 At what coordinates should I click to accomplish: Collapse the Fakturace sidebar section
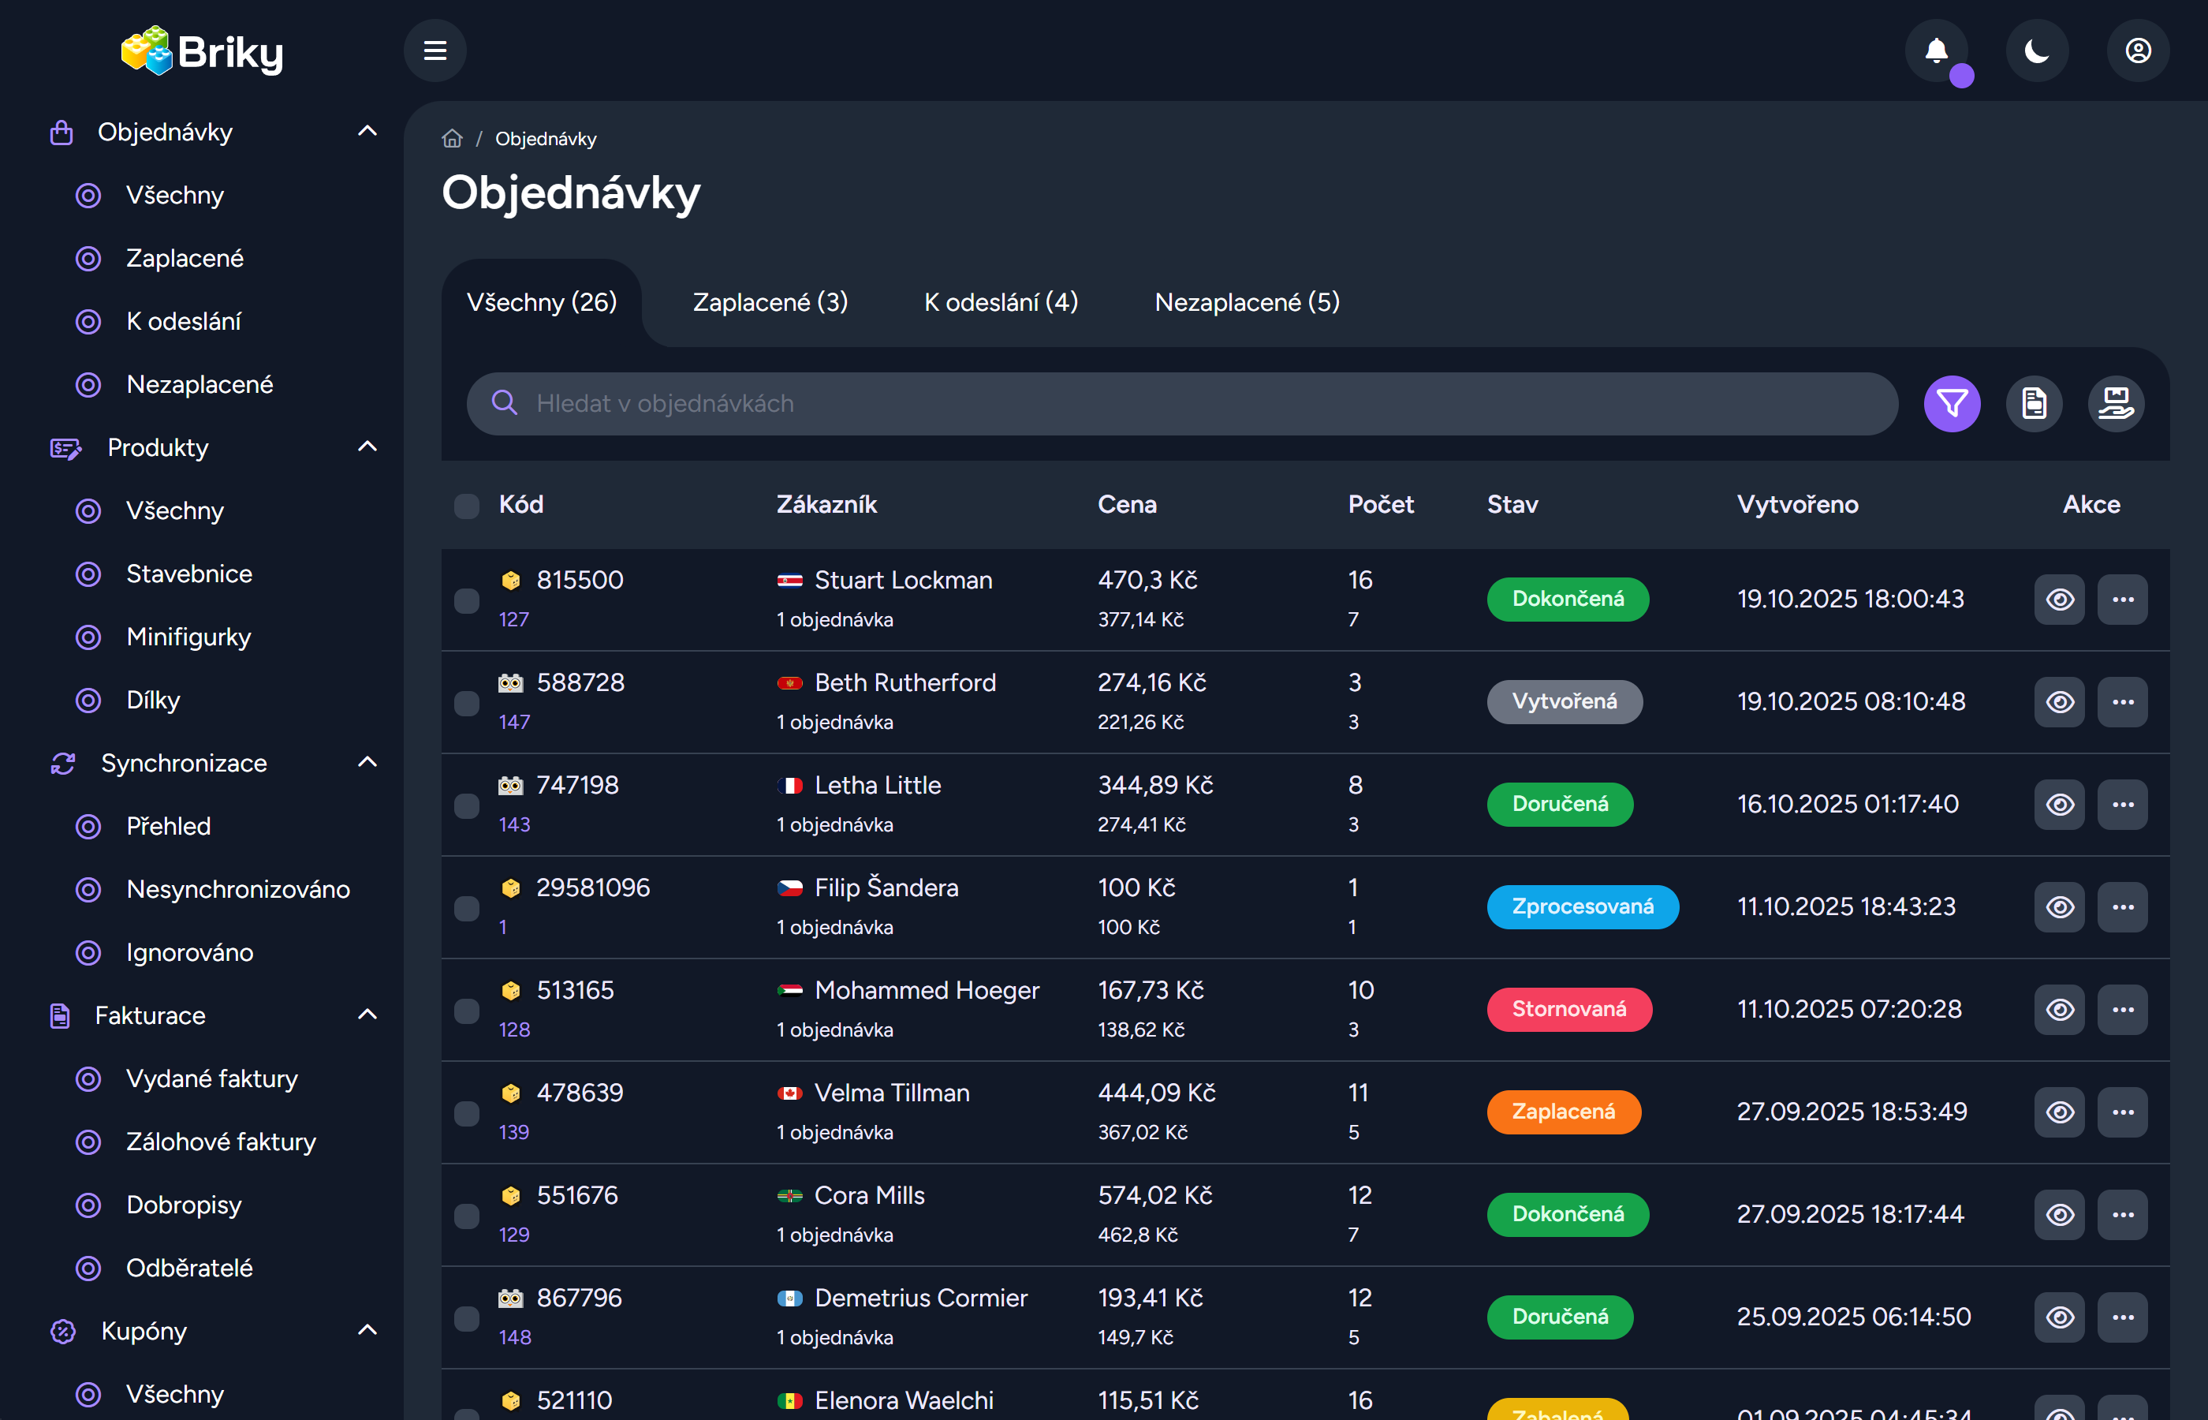point(367,1015)
